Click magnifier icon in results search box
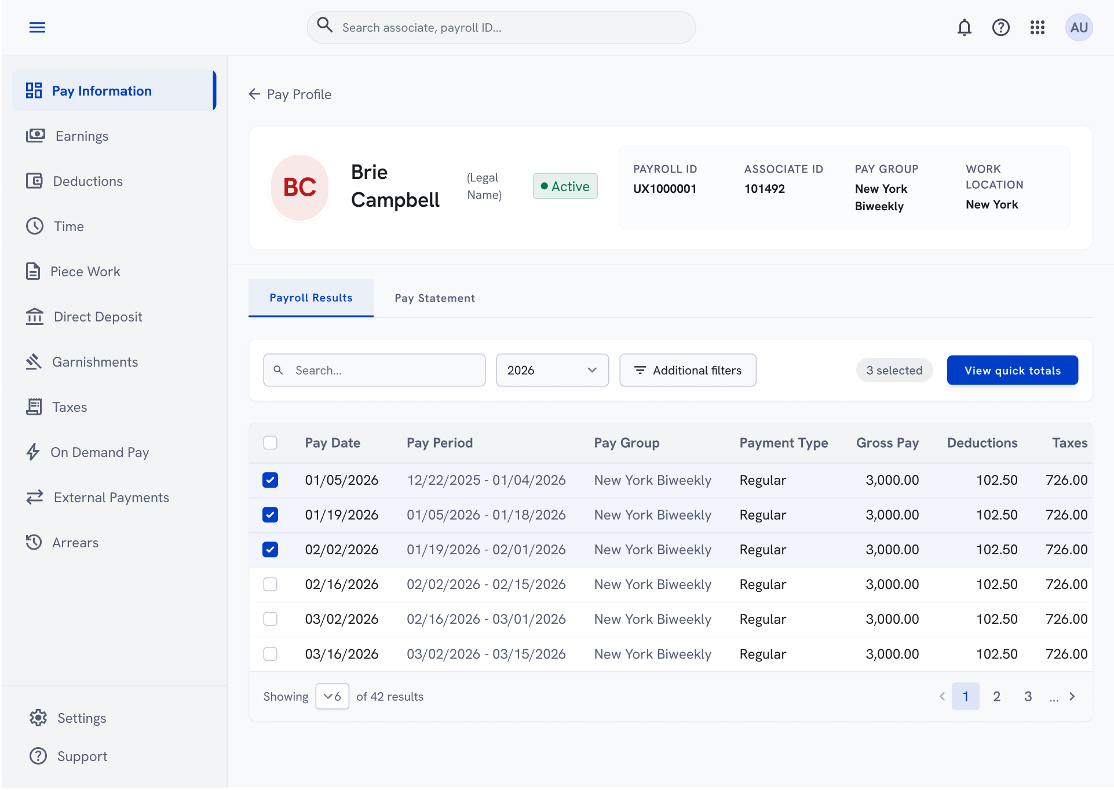This screenshot has width=1114, height=790. (278, 370)
